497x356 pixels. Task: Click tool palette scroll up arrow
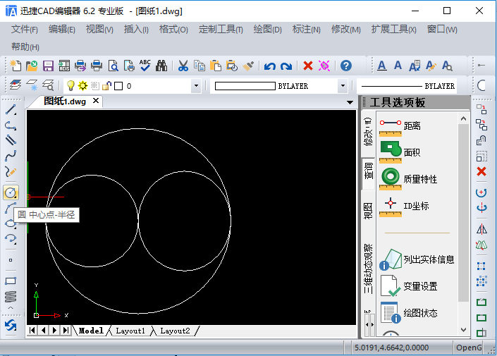click(x=463, y=119)
